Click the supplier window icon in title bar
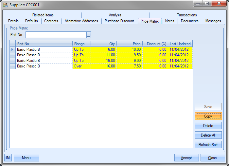Screen dimensions: 229x166 pyautogui.click(x=5, y=5)
